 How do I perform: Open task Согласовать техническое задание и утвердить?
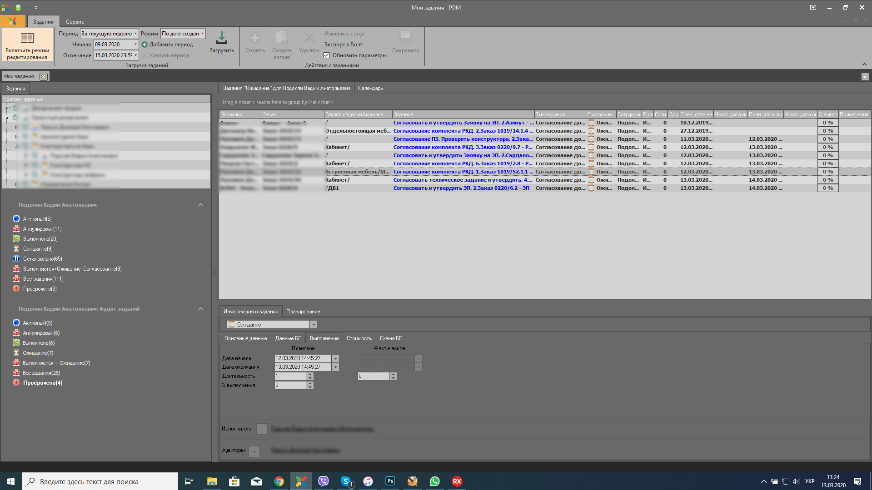point(463,180)
